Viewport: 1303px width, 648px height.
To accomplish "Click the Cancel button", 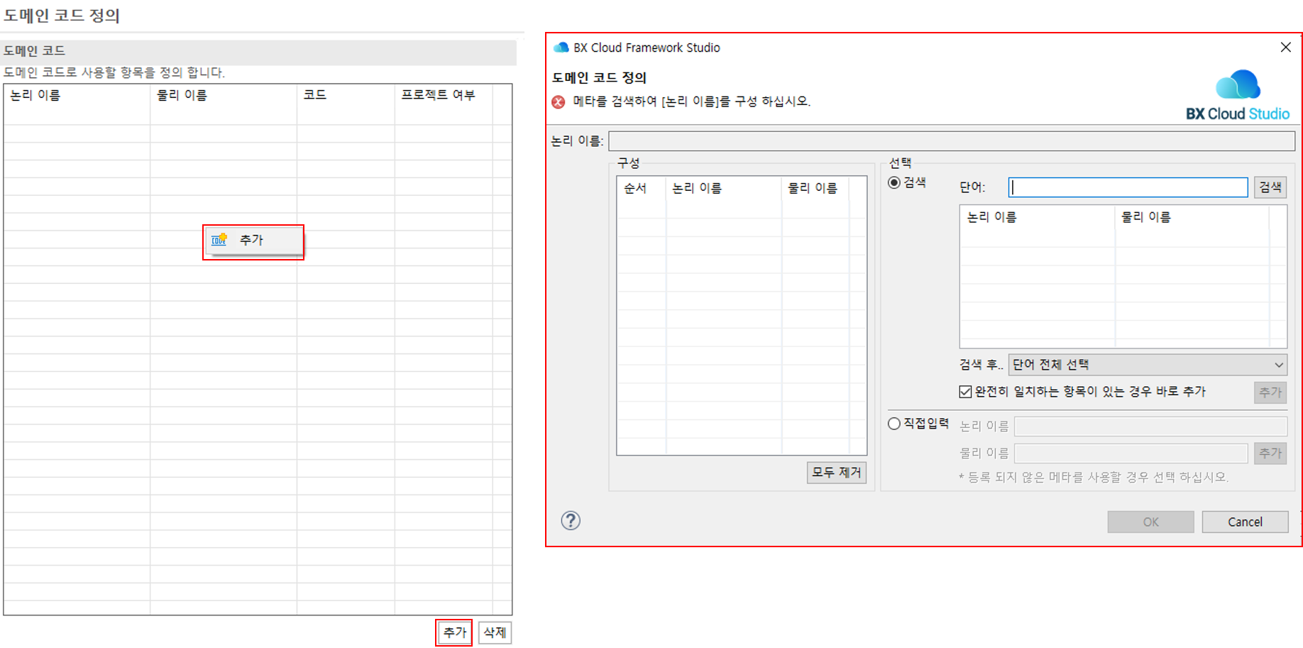I will (x=1245, y=522).
